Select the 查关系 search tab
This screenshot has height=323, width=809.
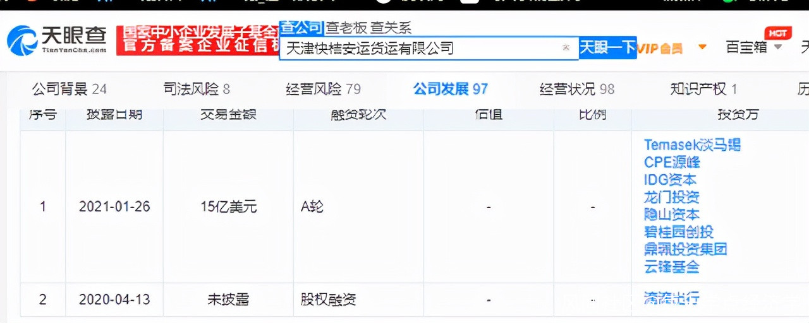(391, 27)
